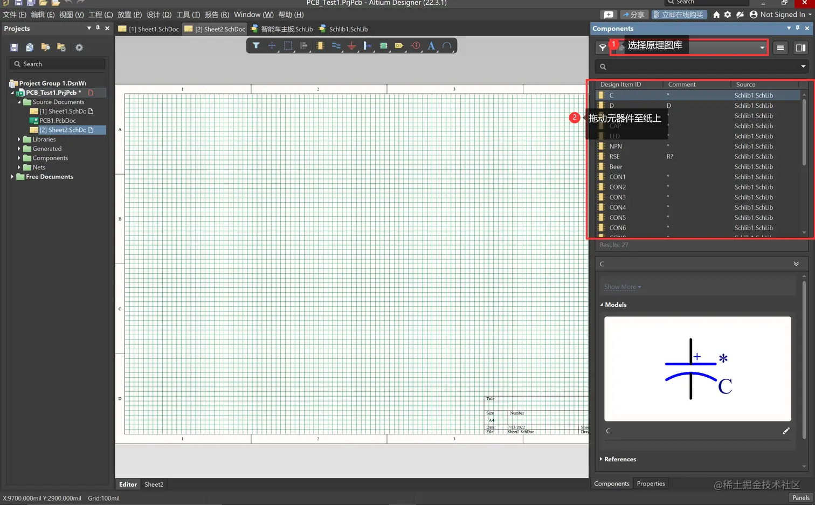The height and width of the screenshot is (505, 815).
Task: Close the Projects panel
Action: tap(107, 28)
